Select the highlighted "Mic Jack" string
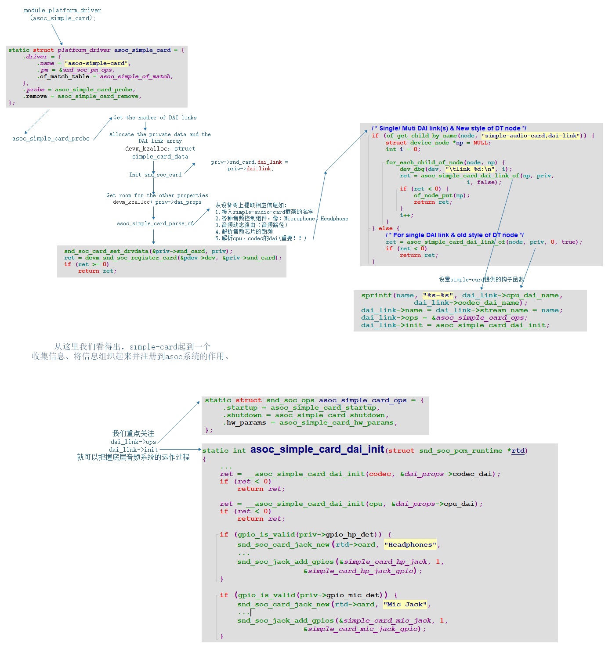The image size is (612, 652). click(405, 604)
